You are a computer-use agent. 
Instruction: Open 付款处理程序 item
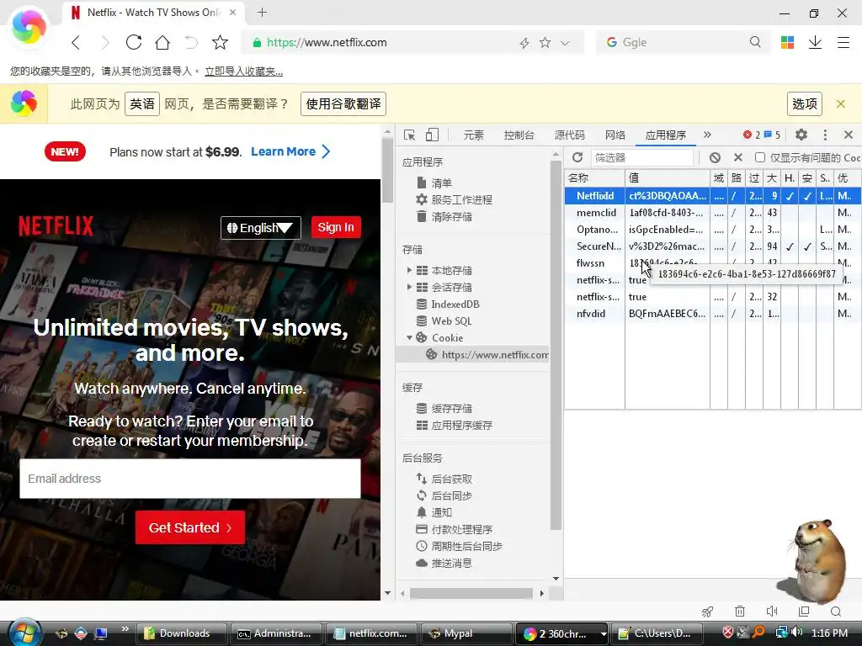pos(462,530)
